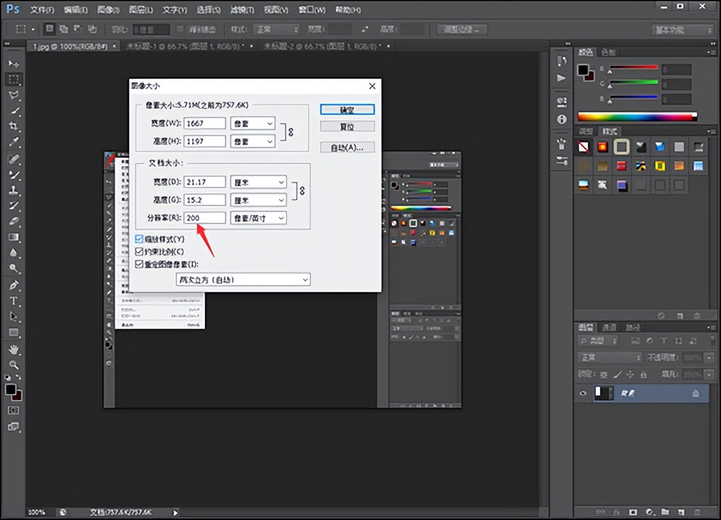721x520 pixels.
Task: Select the Crop tool
Action: pos(14,127)
